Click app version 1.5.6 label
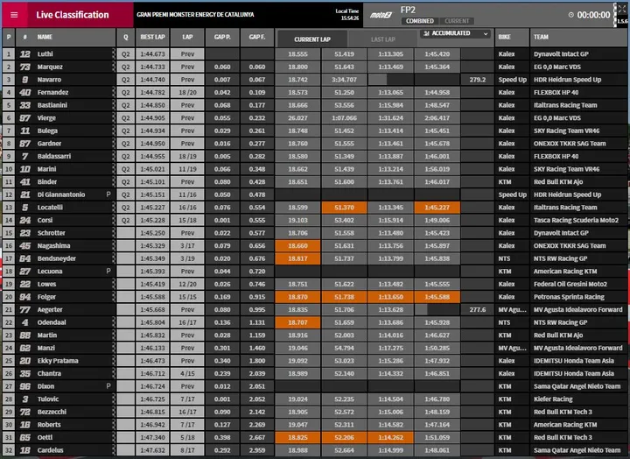630x459 pixels. 623,21
